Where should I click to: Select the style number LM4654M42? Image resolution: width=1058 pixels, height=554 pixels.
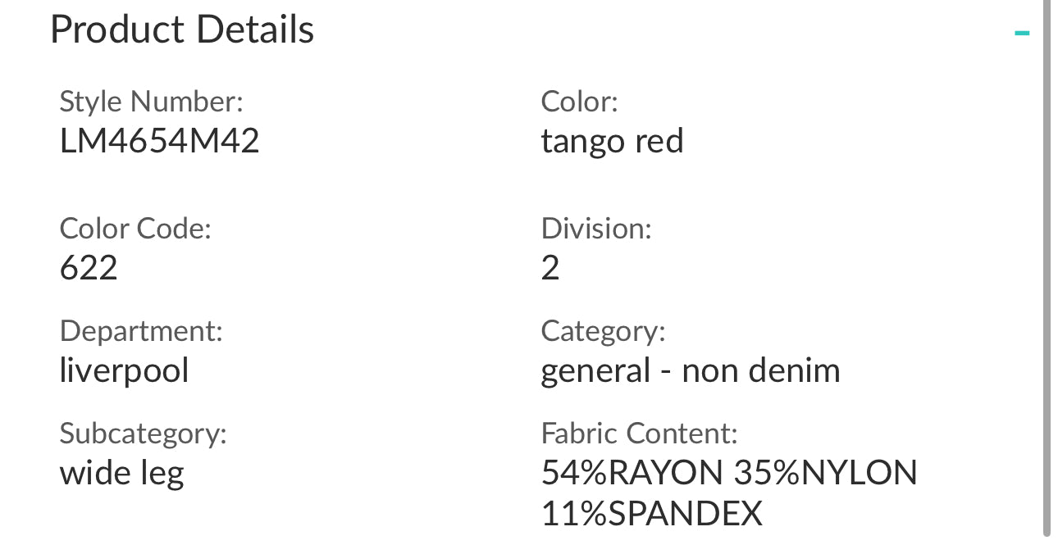coord(160,141)
